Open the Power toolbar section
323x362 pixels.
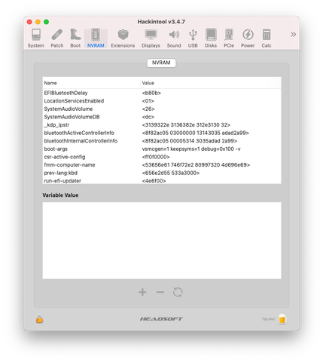click(x=248, y=38)
